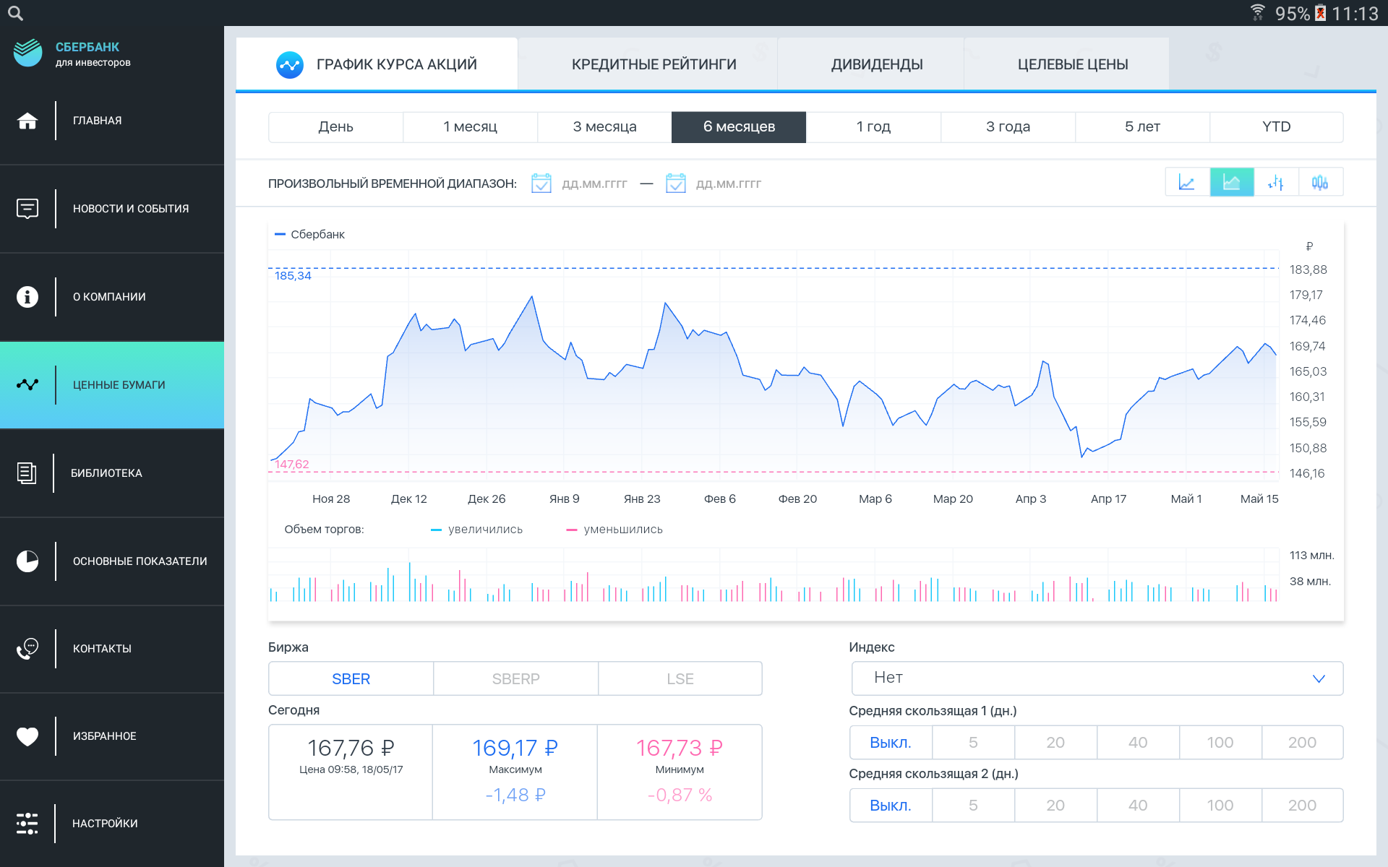Open start date calendar picker
1388x867 pixels.
(541, 184)
